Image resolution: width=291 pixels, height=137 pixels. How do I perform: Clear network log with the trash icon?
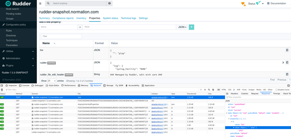coord(2,90)
